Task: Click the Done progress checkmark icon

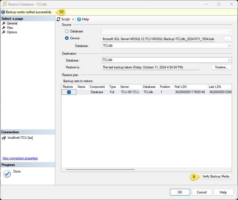Action: coord(7,174)
